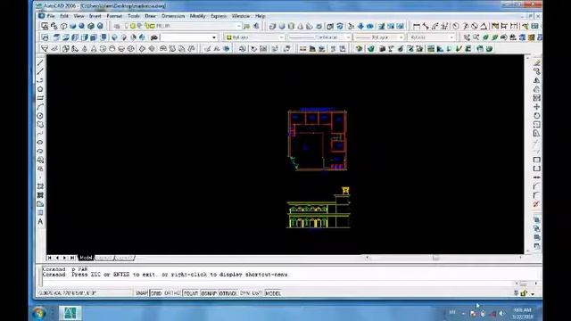The height and width of the screenshot is (321, 571).
Task: Toggle ORTHO mode in status bar
Action: pos(172,293)
